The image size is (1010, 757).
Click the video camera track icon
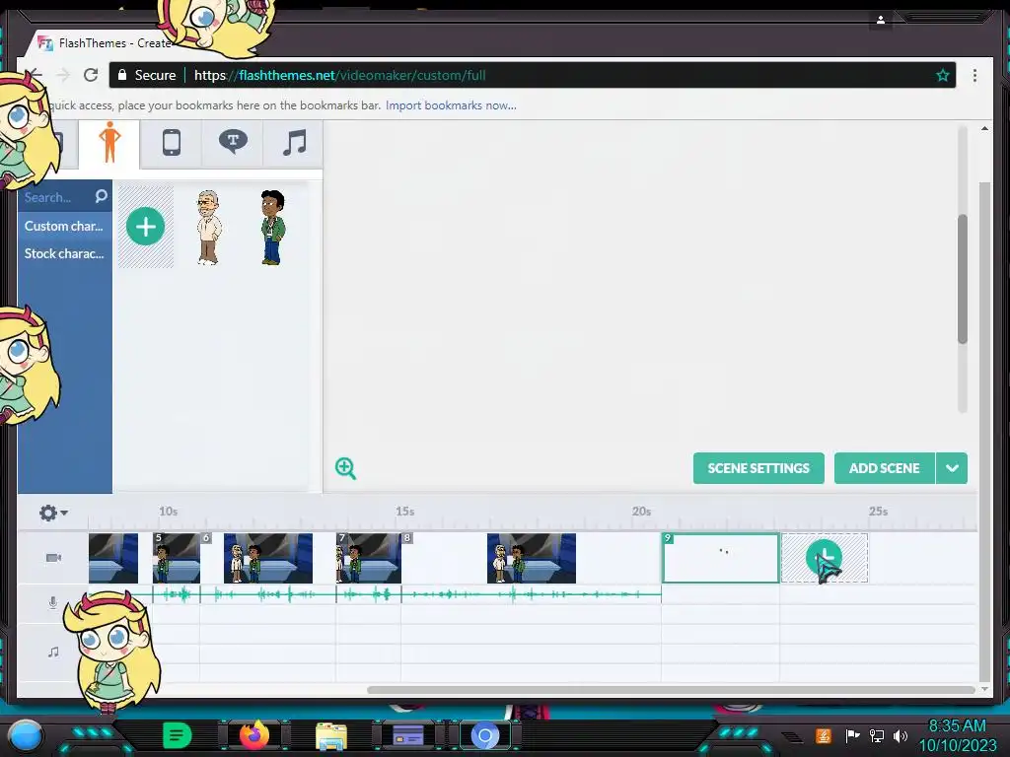click(53, 558)
